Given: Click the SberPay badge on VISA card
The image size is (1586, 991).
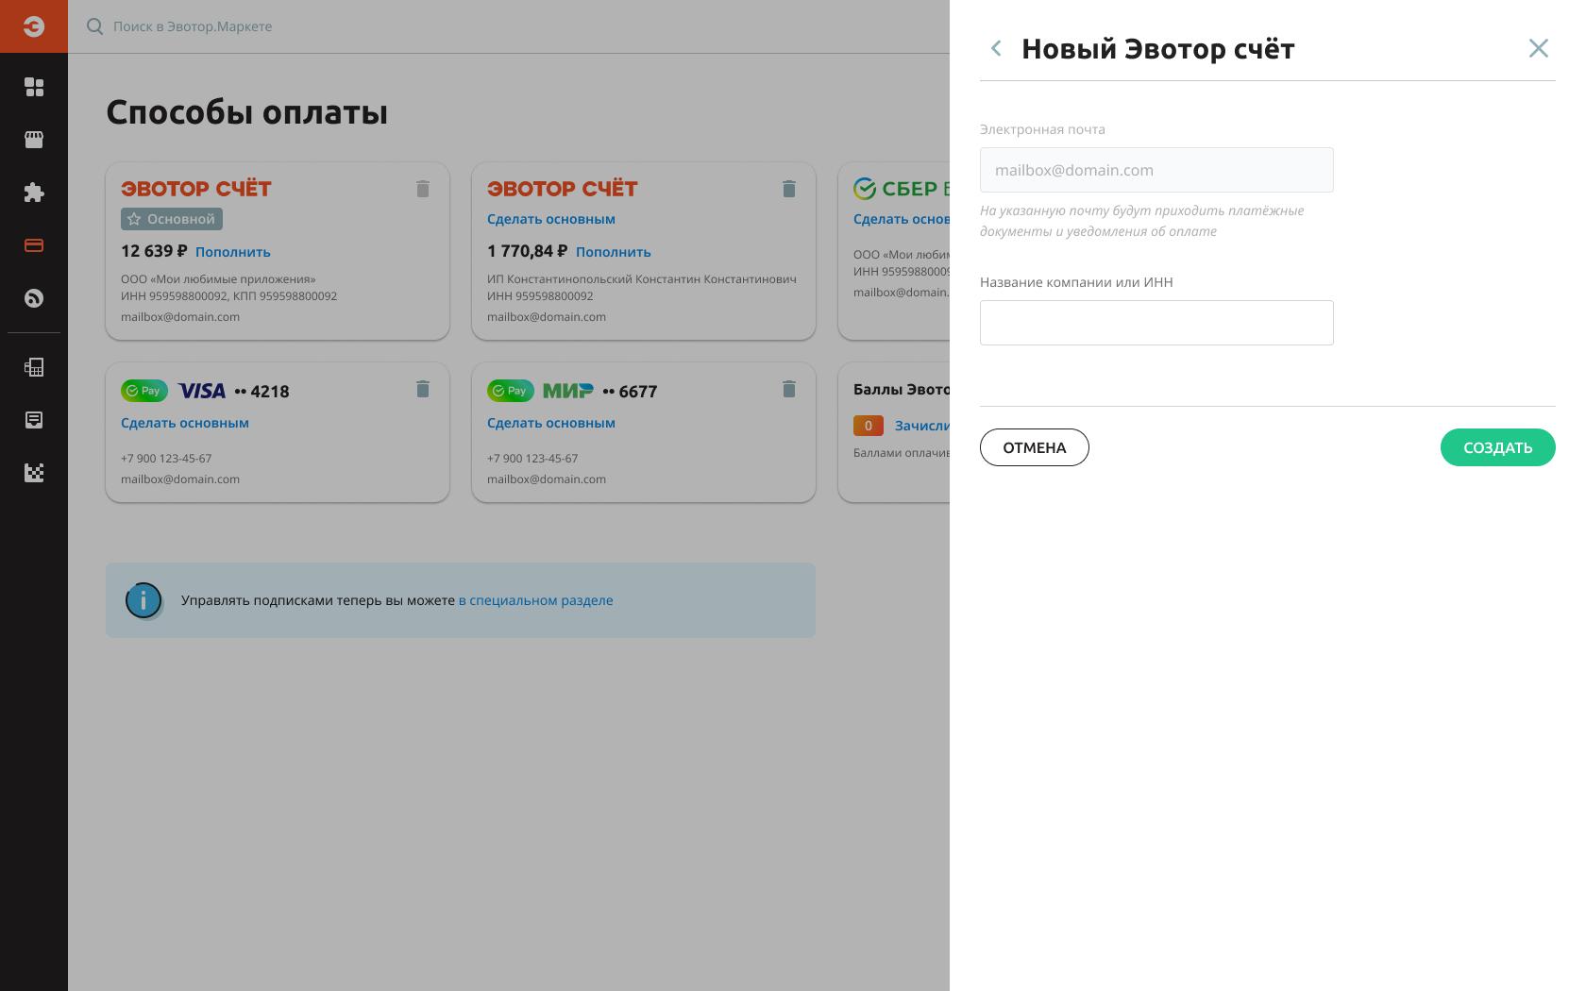Looking at the screenshot, I should click(144, 391).
